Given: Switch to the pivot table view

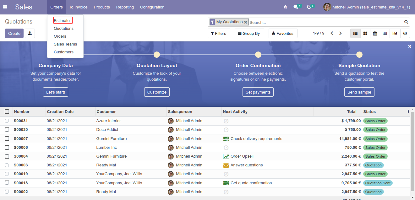Looking at the screenshot, I should [385, 33].
